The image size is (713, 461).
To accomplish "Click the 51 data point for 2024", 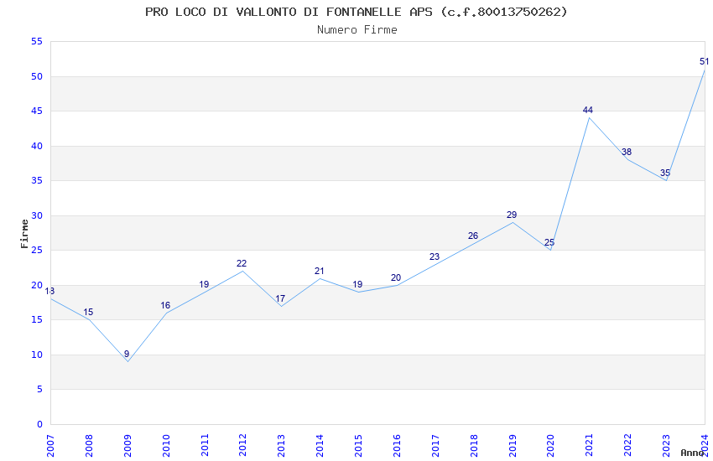I will [704, 61].
